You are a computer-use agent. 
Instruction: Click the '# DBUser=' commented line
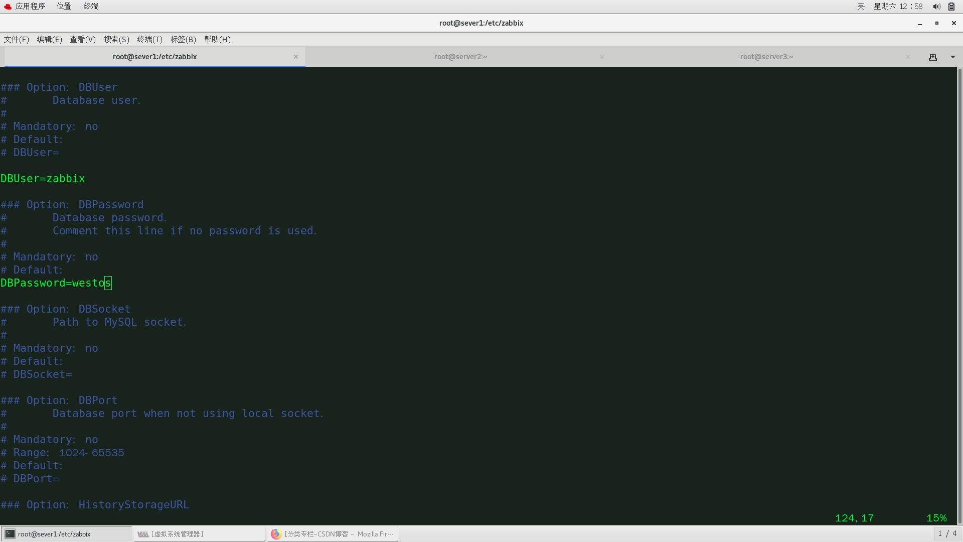[30, 153]
